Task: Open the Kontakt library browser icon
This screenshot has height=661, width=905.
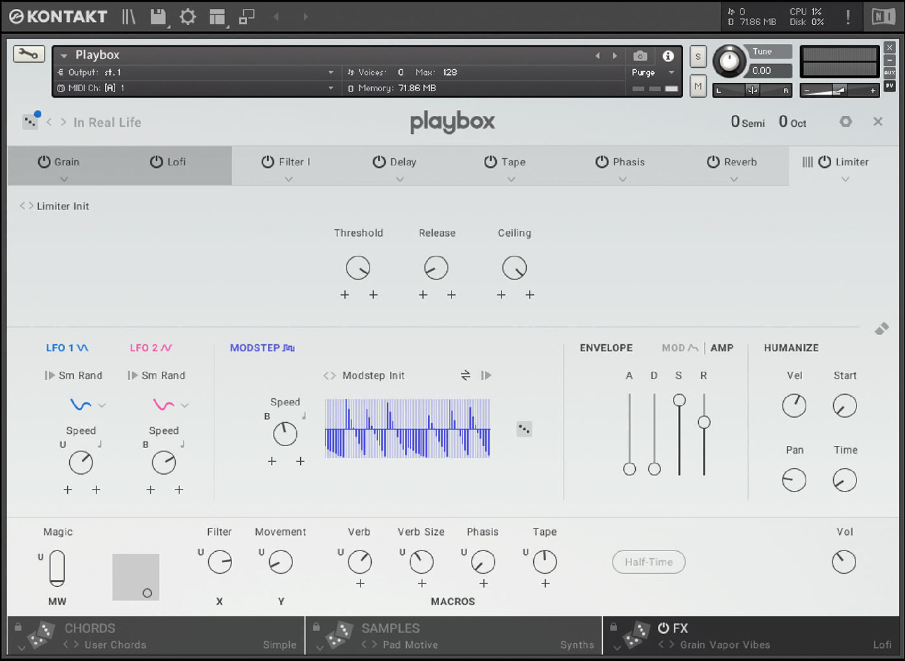Action: (x=128, y=17)
